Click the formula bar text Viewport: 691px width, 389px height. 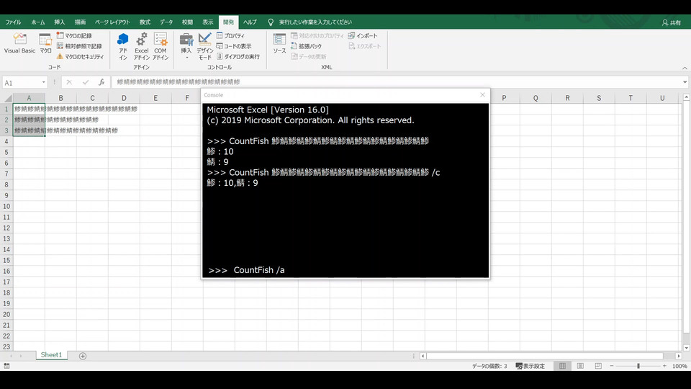coord(179,82)
